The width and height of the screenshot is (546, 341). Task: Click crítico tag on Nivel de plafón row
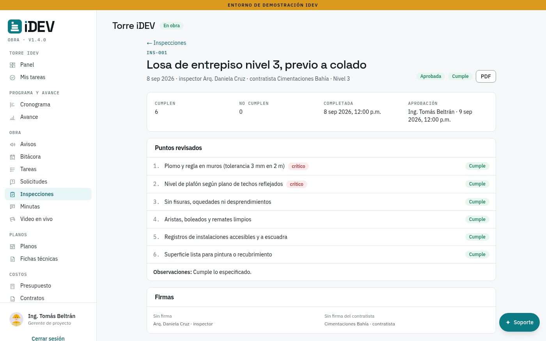pyautogui.click(x=296, y=184)
